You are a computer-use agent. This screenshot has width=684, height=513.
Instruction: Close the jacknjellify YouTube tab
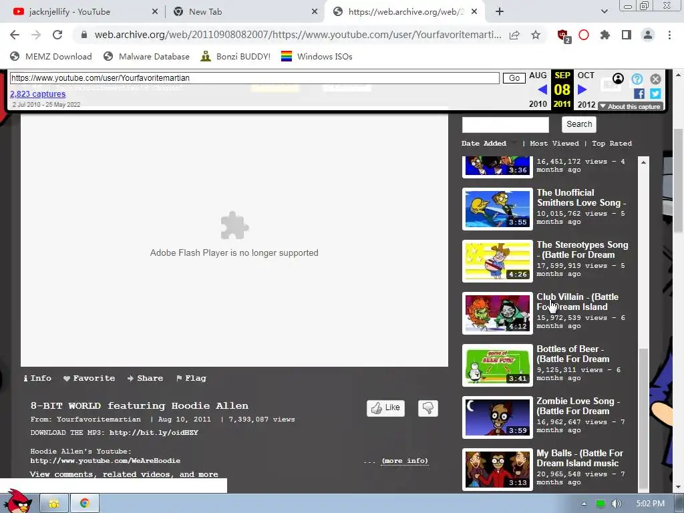pyautogui.click(x=155, y=12)
